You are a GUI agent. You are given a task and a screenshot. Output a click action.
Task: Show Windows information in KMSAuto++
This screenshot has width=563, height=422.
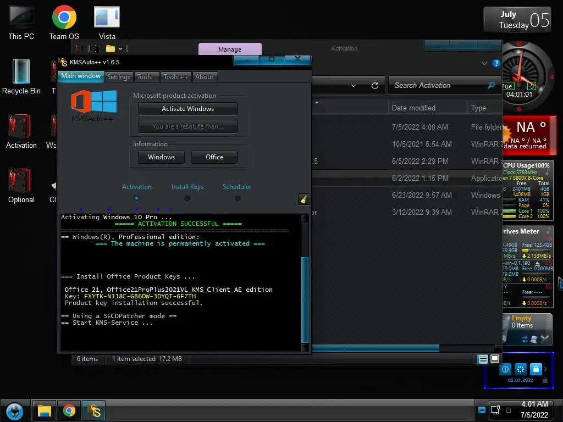[161, 157]
